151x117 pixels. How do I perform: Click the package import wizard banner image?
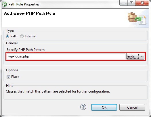tap(137, 18)
